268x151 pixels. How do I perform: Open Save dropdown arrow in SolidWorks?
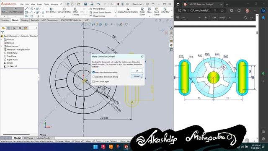88,4
